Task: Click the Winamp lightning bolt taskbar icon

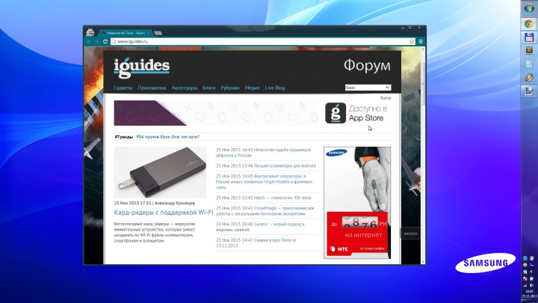Action: 529,78
